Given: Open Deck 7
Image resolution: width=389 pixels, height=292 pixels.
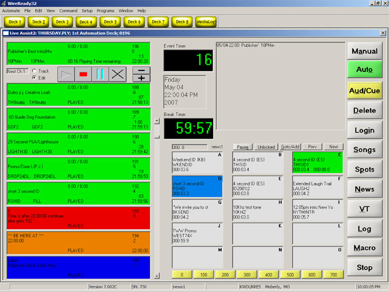Looking at the screenshot, I should [x=158, y=22].
